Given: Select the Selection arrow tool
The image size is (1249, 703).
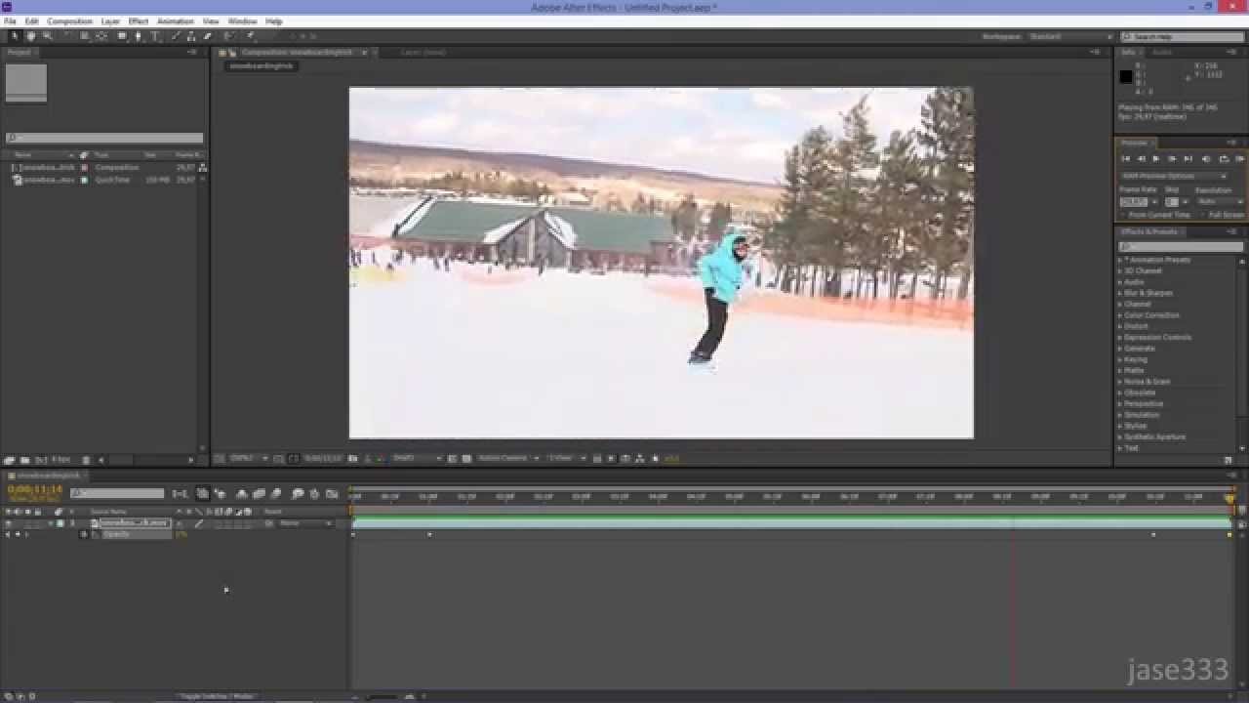Looking at the screenshot, I should (x=14, y=36).
